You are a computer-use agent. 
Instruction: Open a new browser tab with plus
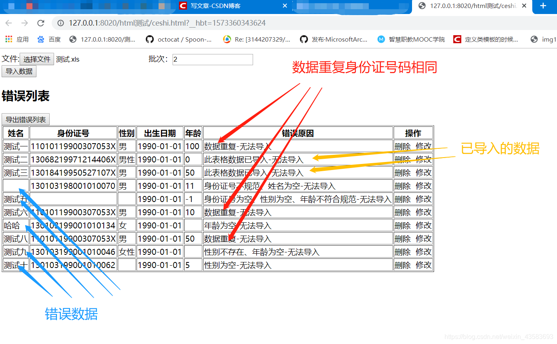point(543,6)
